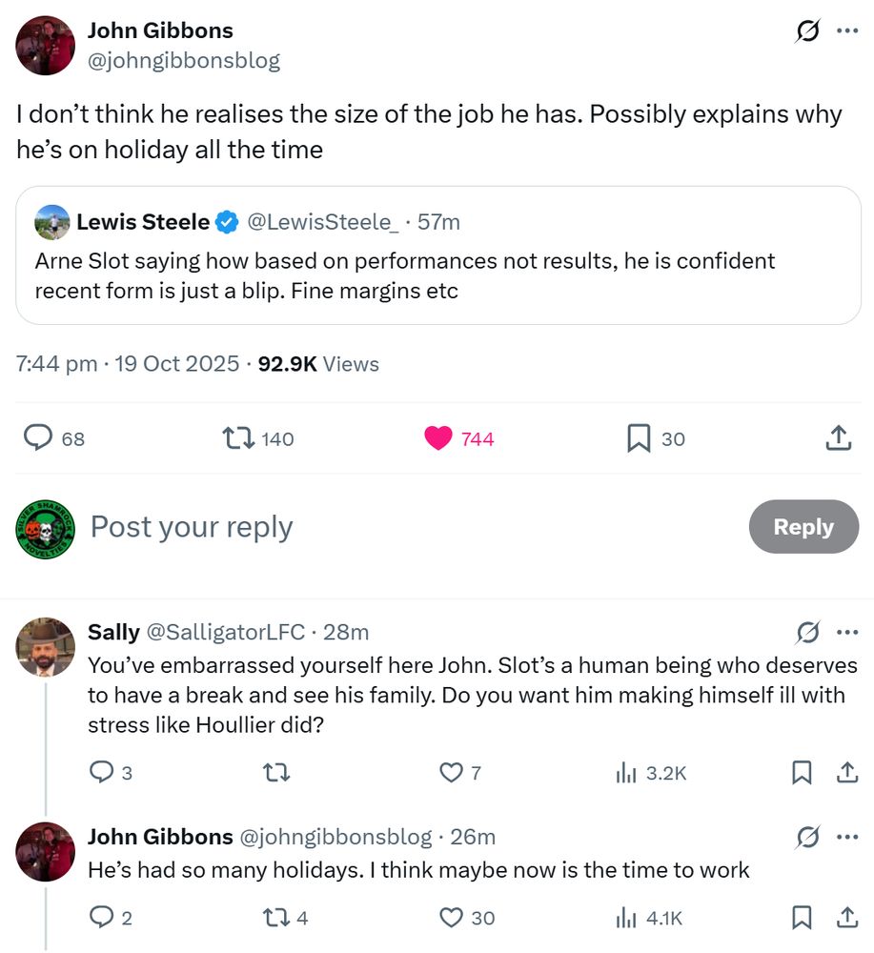Open more options on Sally's reply

846,632
